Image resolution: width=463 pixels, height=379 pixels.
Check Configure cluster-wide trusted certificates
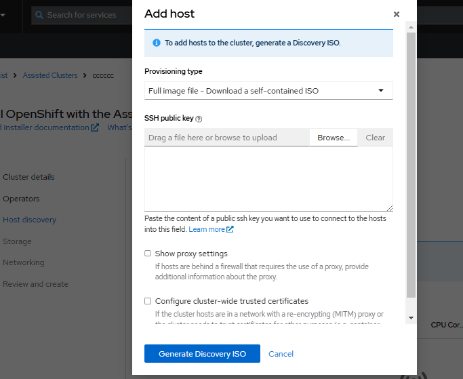click(x=148, y=301)
